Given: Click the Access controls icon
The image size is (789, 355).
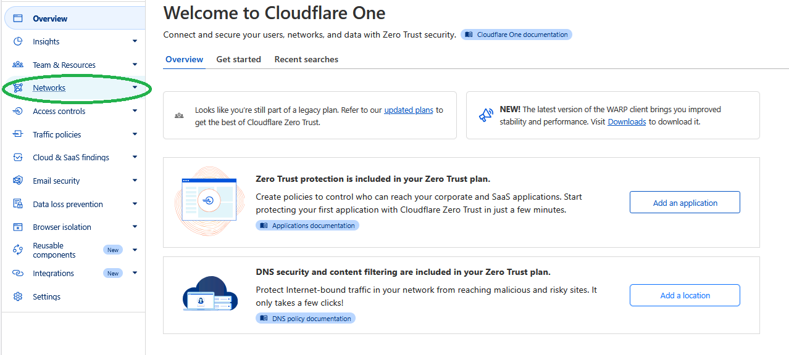Looking at the screenshot, I should (x=18, y=112).
